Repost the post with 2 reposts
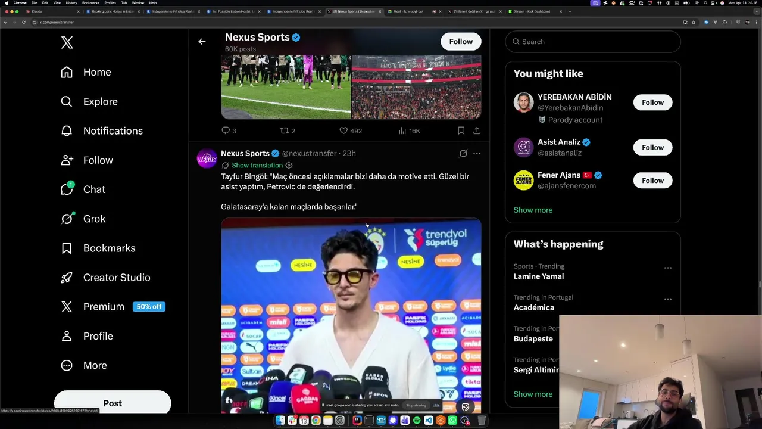 click(288, 130)
